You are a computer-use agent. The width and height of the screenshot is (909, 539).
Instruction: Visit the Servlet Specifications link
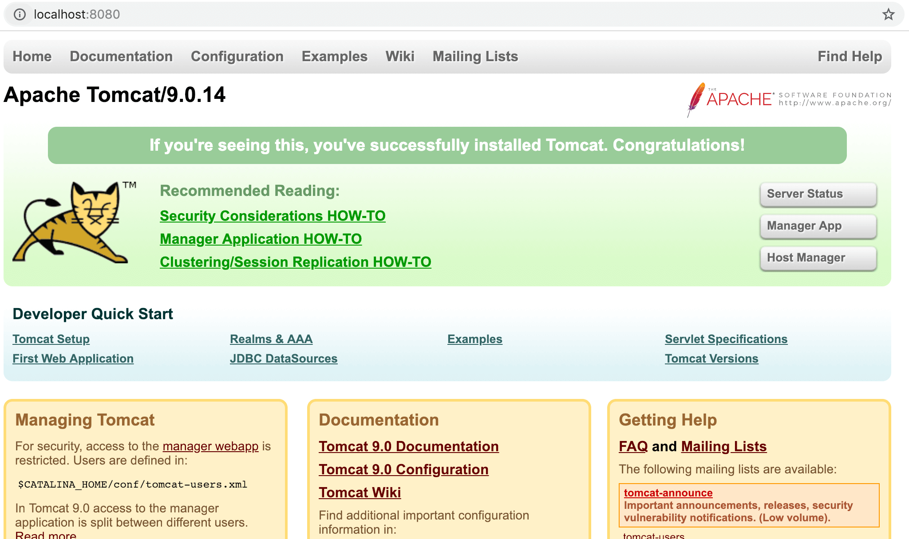click(726, 339)
